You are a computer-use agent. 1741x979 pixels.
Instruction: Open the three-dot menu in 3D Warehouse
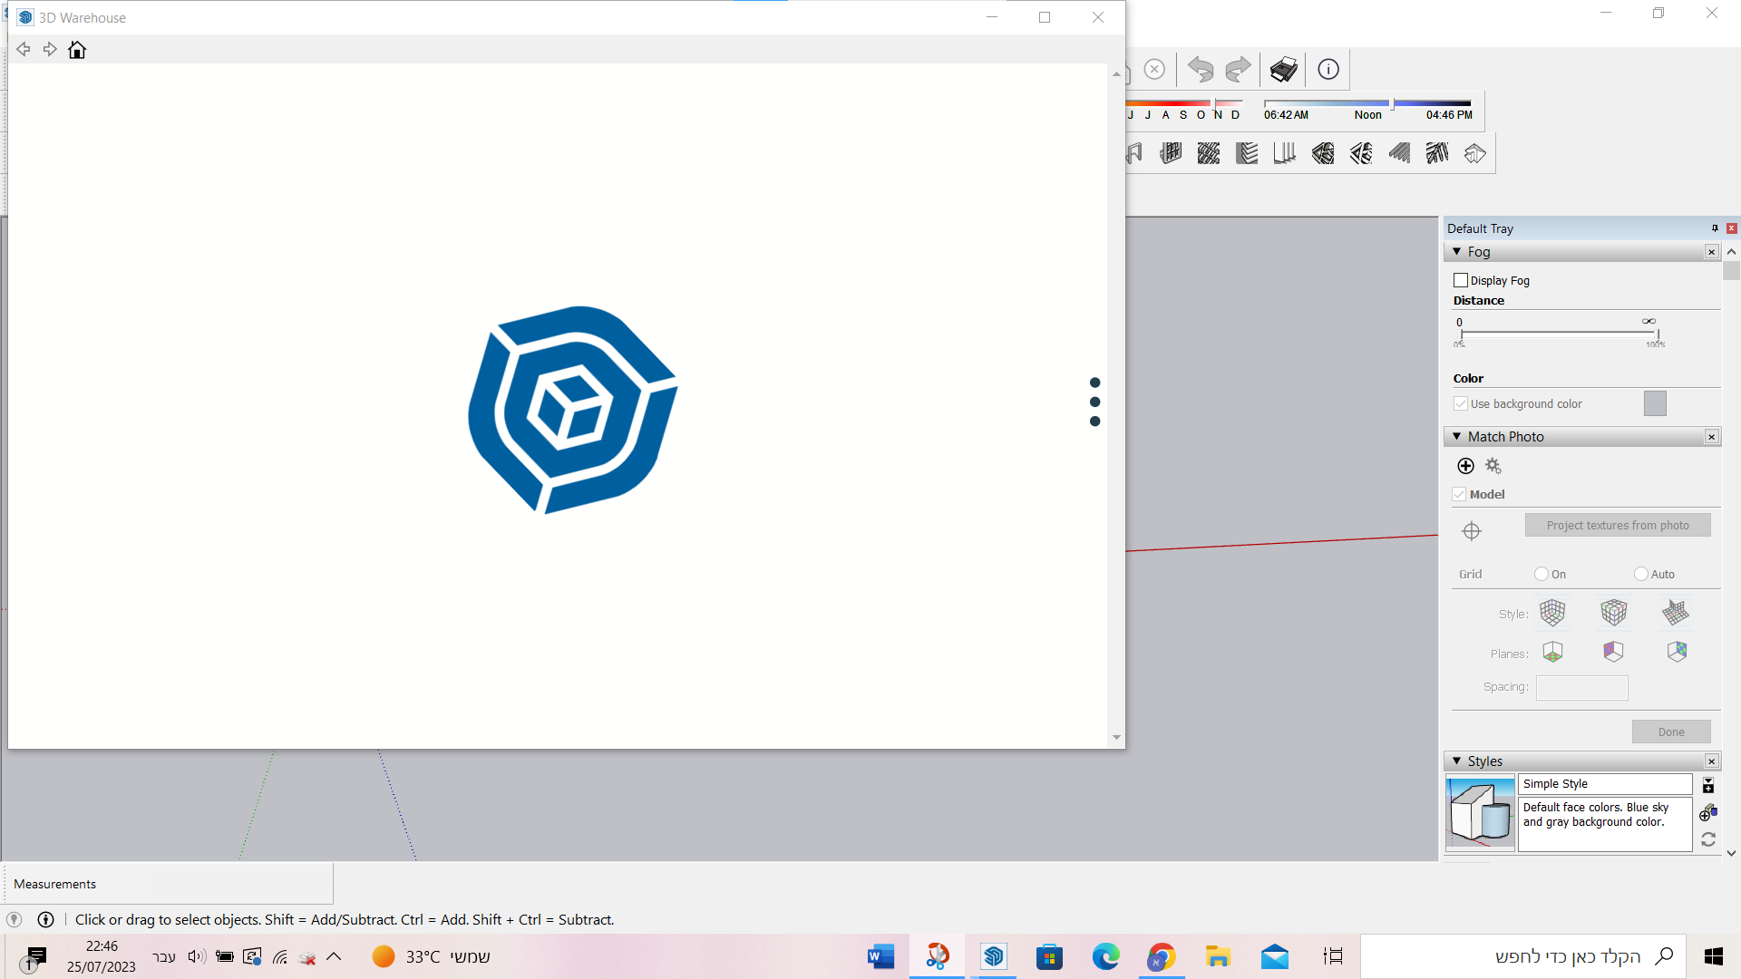(1094, 402)
